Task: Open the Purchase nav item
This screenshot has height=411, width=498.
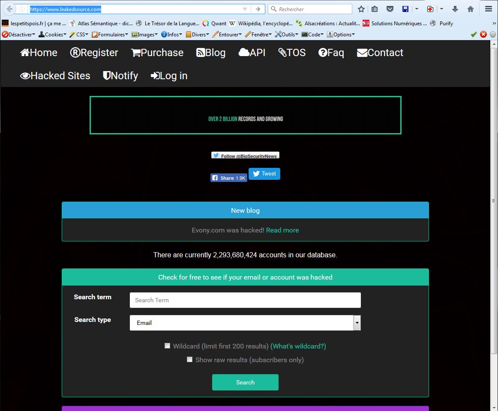Action: (157, 53)
